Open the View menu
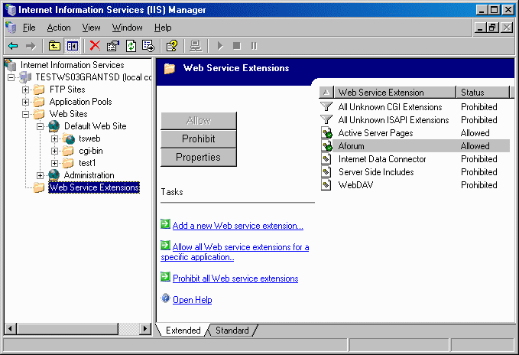Screen dimensions: 519x355 pyautogui.click(x=92, y=28)
